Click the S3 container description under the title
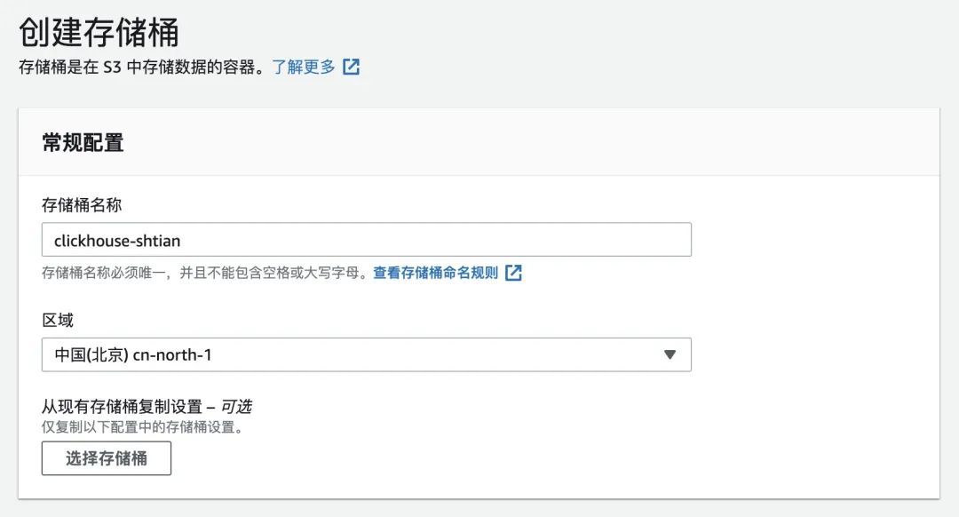This screenshot has height=517, width=959. [140, 68]
